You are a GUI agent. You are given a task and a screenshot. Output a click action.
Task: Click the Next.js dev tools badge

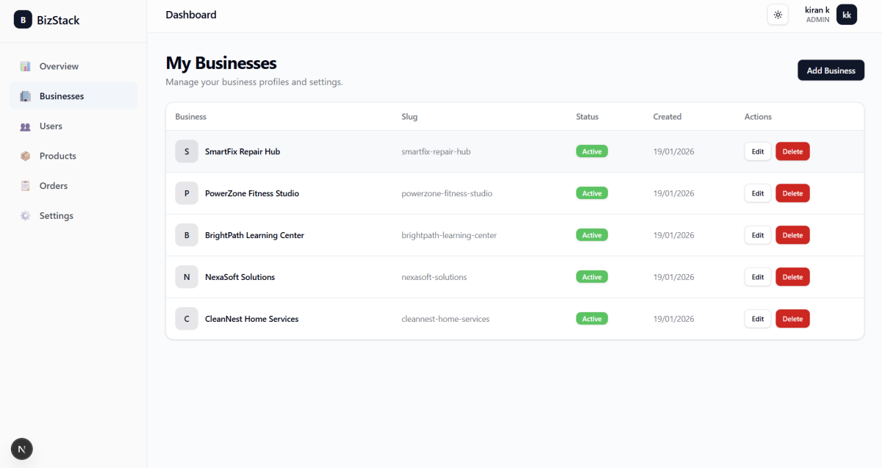(22, 449)
